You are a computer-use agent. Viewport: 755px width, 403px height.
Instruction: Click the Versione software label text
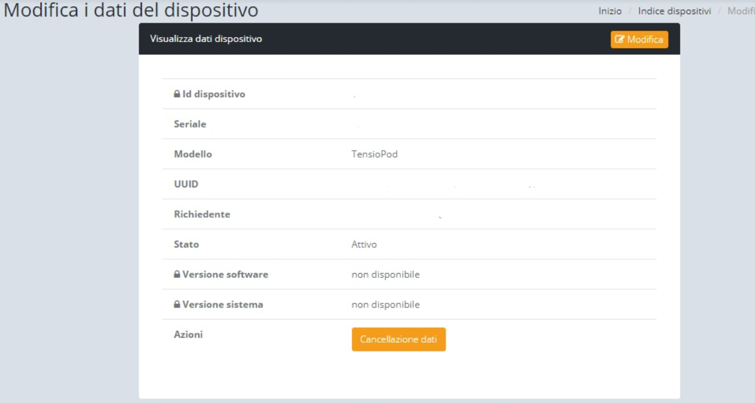[x=225, y=275]
